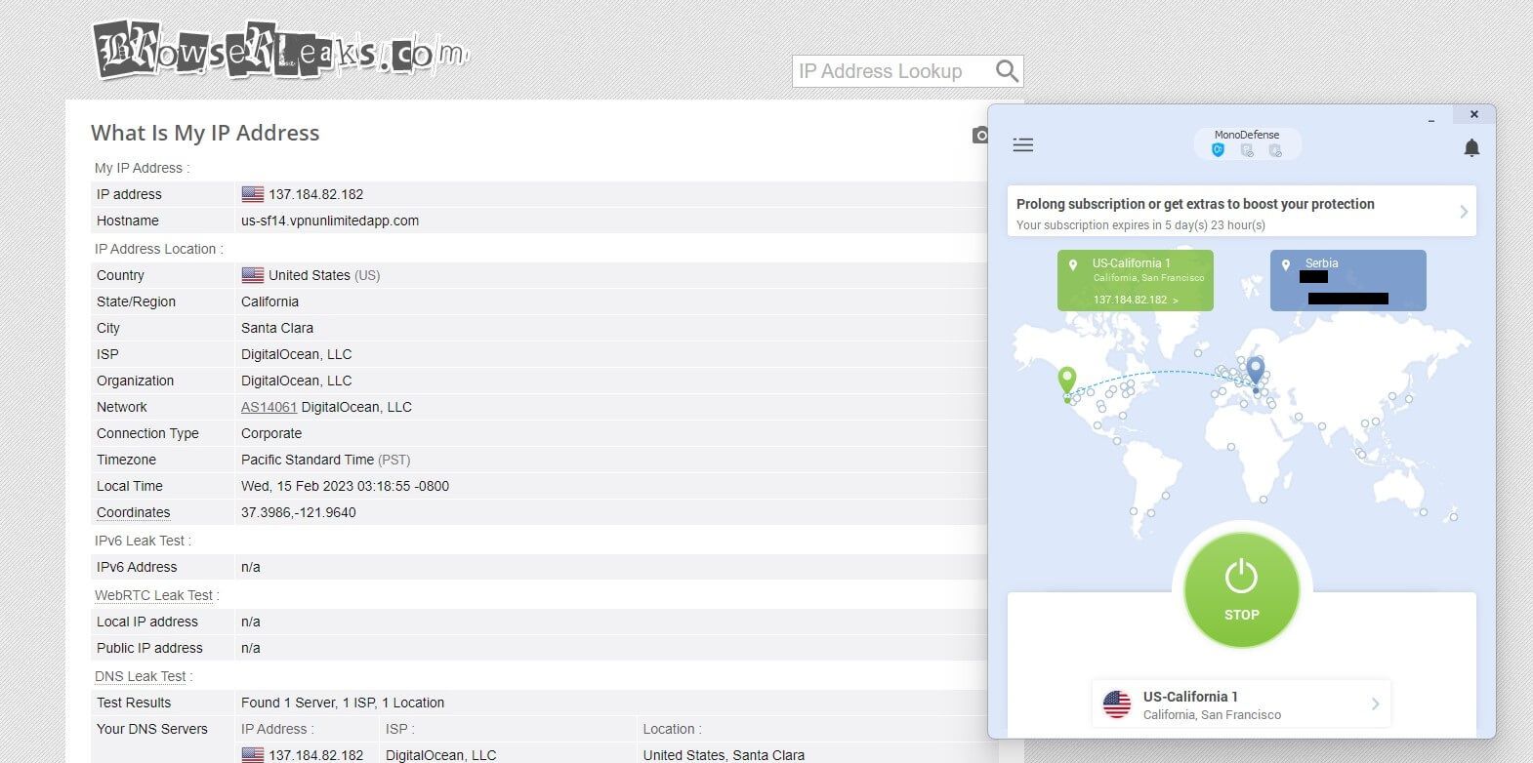
Task: Click the What Is My IP Address heading
Action: click(x=205, y=133)
